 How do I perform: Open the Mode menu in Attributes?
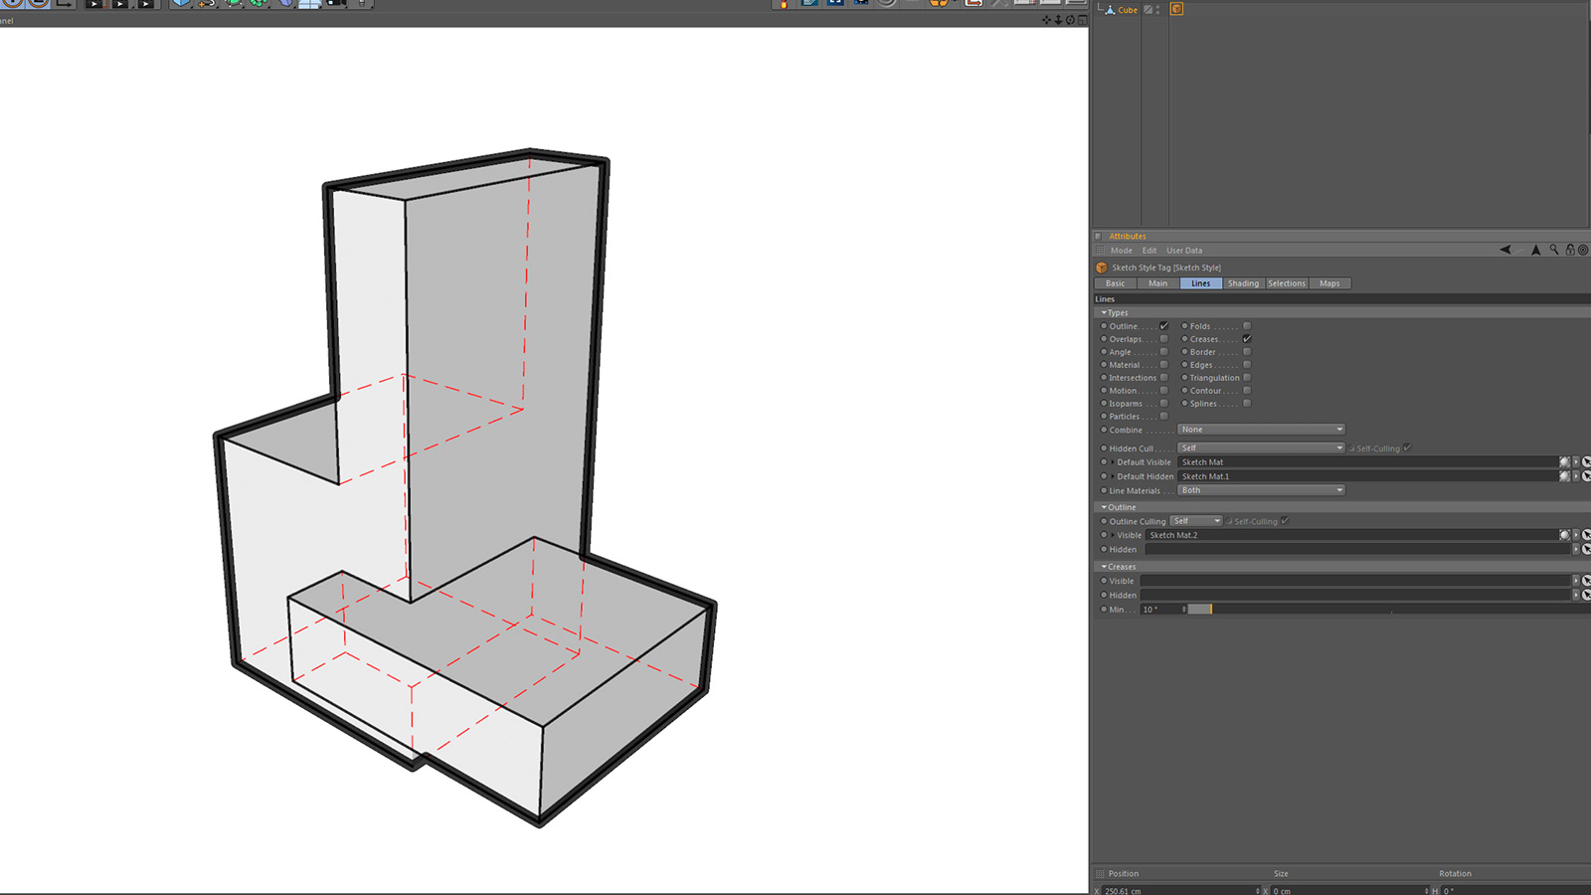[x=1122, y=251]
